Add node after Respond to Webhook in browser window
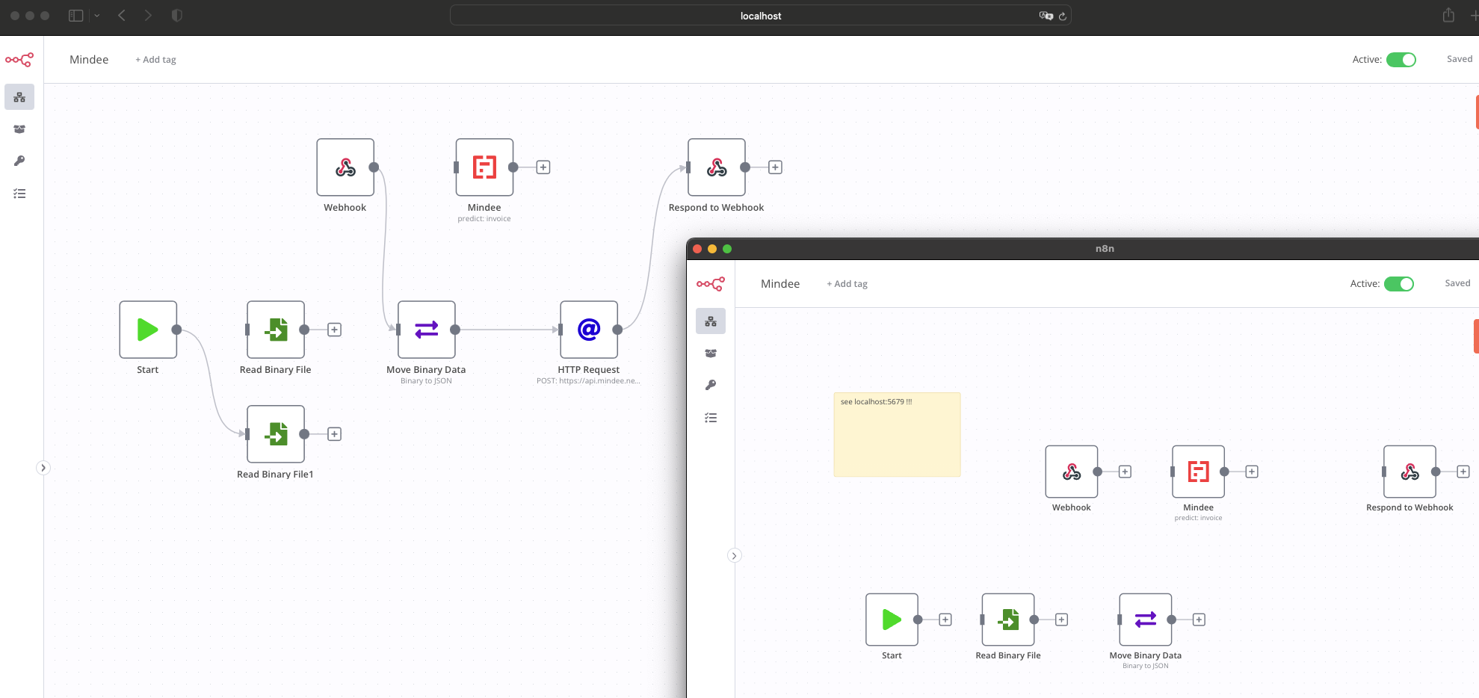The width and height of the screenshot is (1479, 698). pyautogui.click(x=776, y=167)
